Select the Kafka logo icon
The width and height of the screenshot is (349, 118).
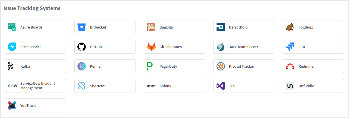pos(11,66)
